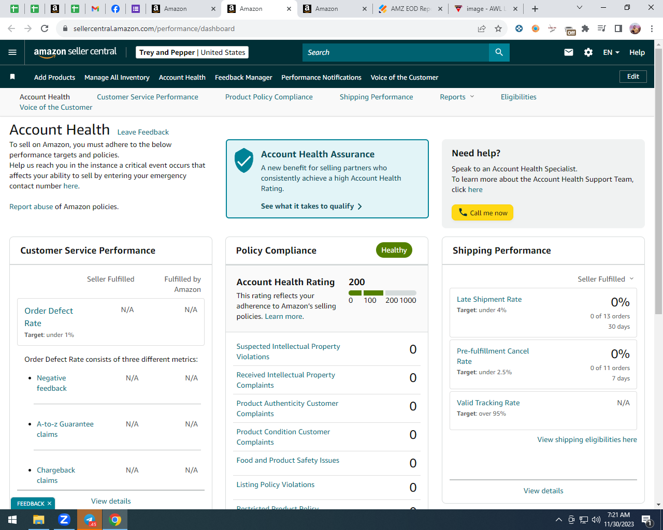This screenshot has height=530, width=663.
Task: Open the EN language dropdown
Action: 611,52
